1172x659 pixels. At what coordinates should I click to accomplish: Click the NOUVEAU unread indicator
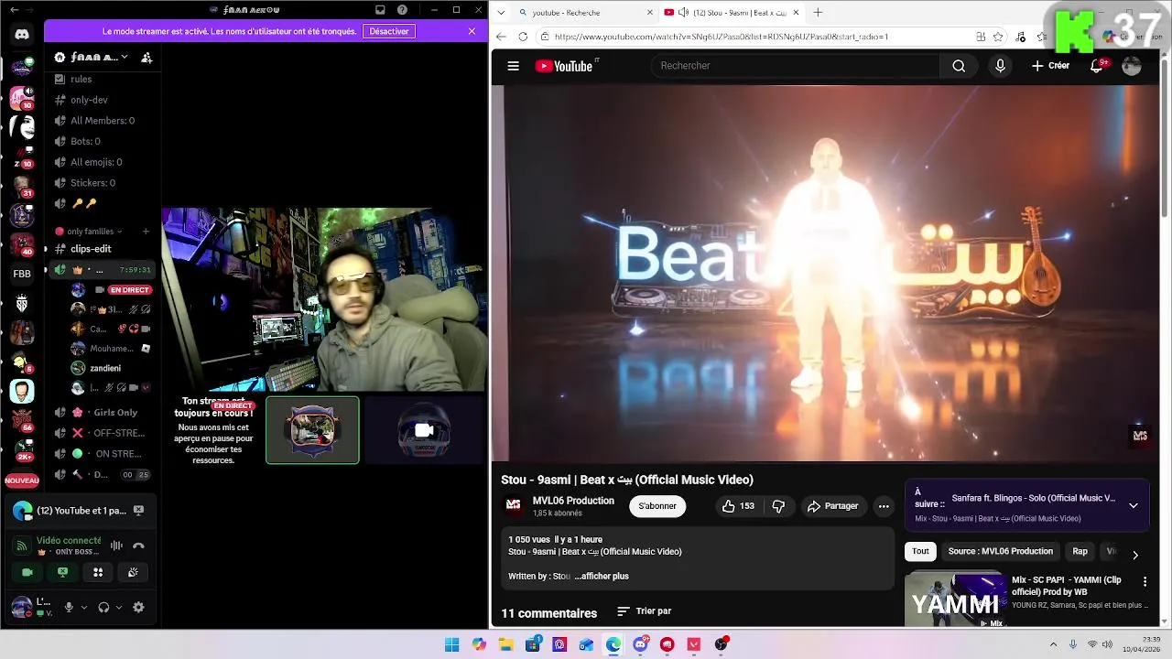[22, 481]
